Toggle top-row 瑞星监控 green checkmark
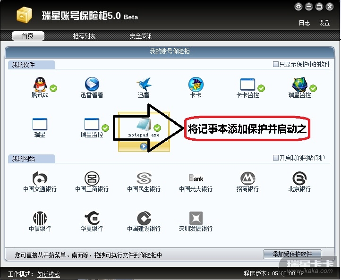Screen dimensions: 341x280 [x=313, y=88]
